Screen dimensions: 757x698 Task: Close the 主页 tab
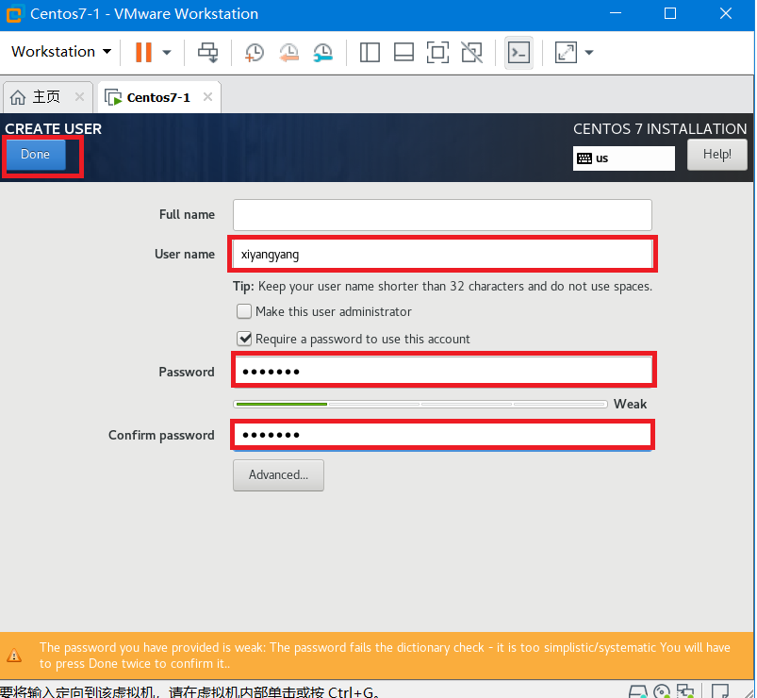(79, 96)
